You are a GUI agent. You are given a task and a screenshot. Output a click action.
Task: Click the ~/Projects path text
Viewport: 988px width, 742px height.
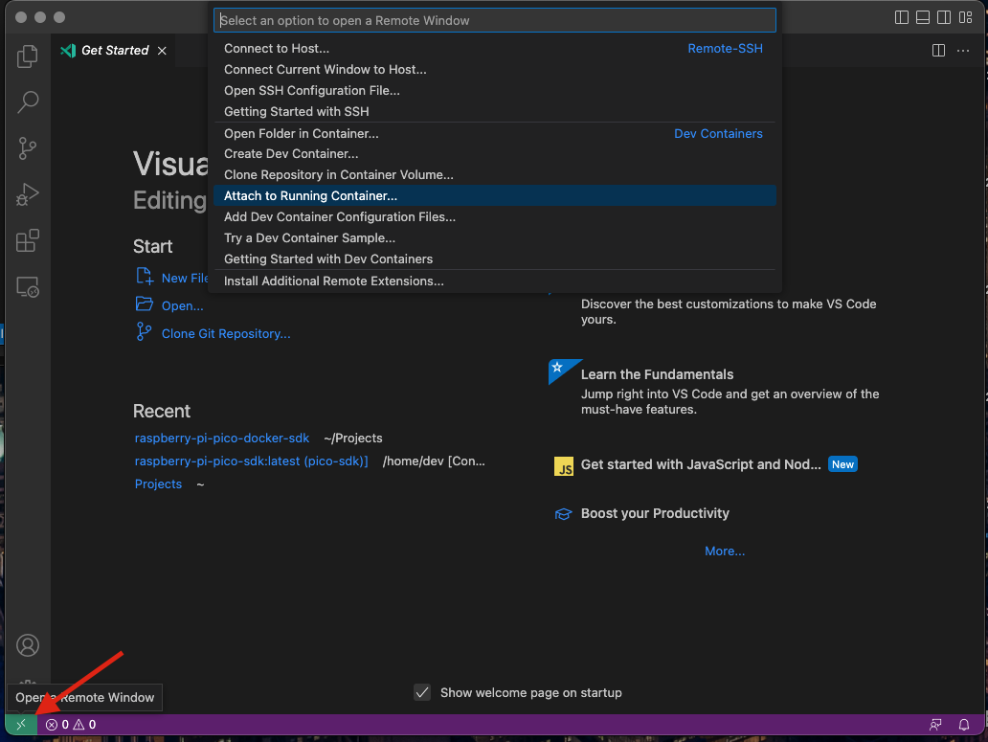point(353,438)
